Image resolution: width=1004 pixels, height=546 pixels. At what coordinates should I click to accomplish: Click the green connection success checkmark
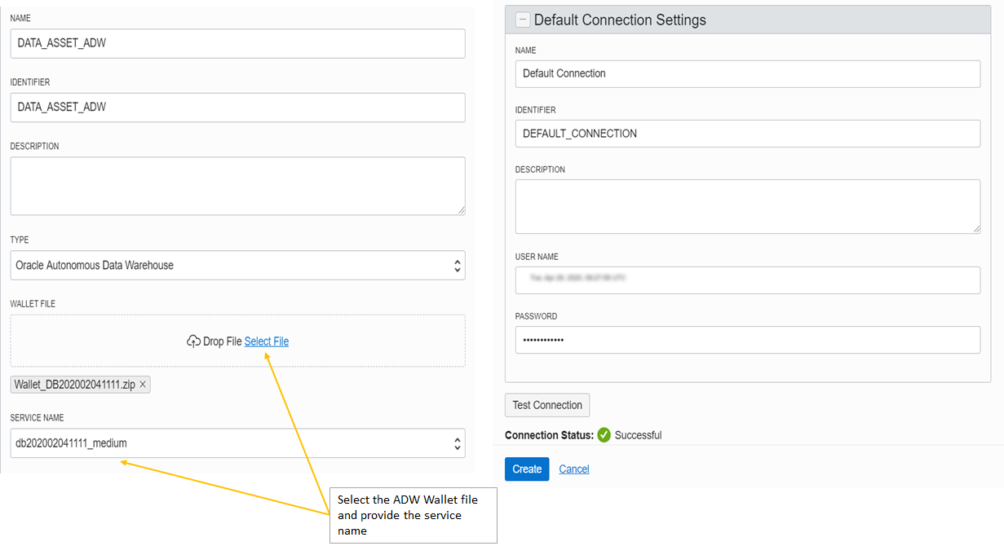[604, 435]
